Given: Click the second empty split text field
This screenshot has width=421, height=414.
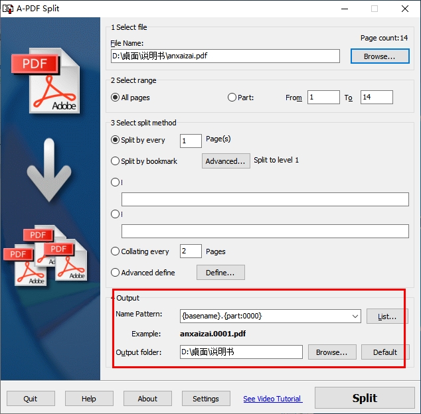Looking at the screenshot, I should pos(265,232).
